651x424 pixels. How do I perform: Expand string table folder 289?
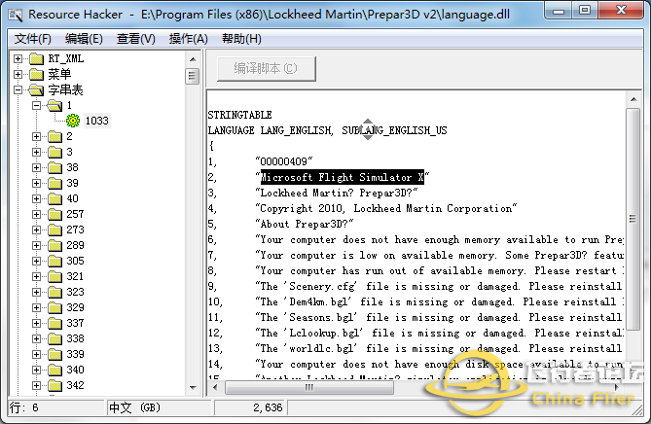[37, 246]
